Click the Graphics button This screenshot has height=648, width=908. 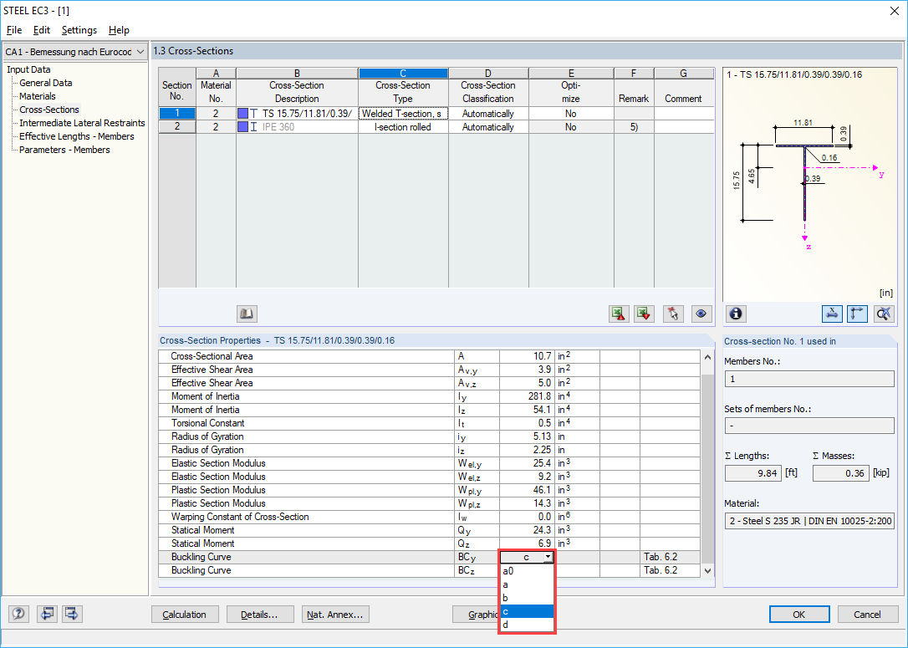pyautogui.click(x=476, y=615)
